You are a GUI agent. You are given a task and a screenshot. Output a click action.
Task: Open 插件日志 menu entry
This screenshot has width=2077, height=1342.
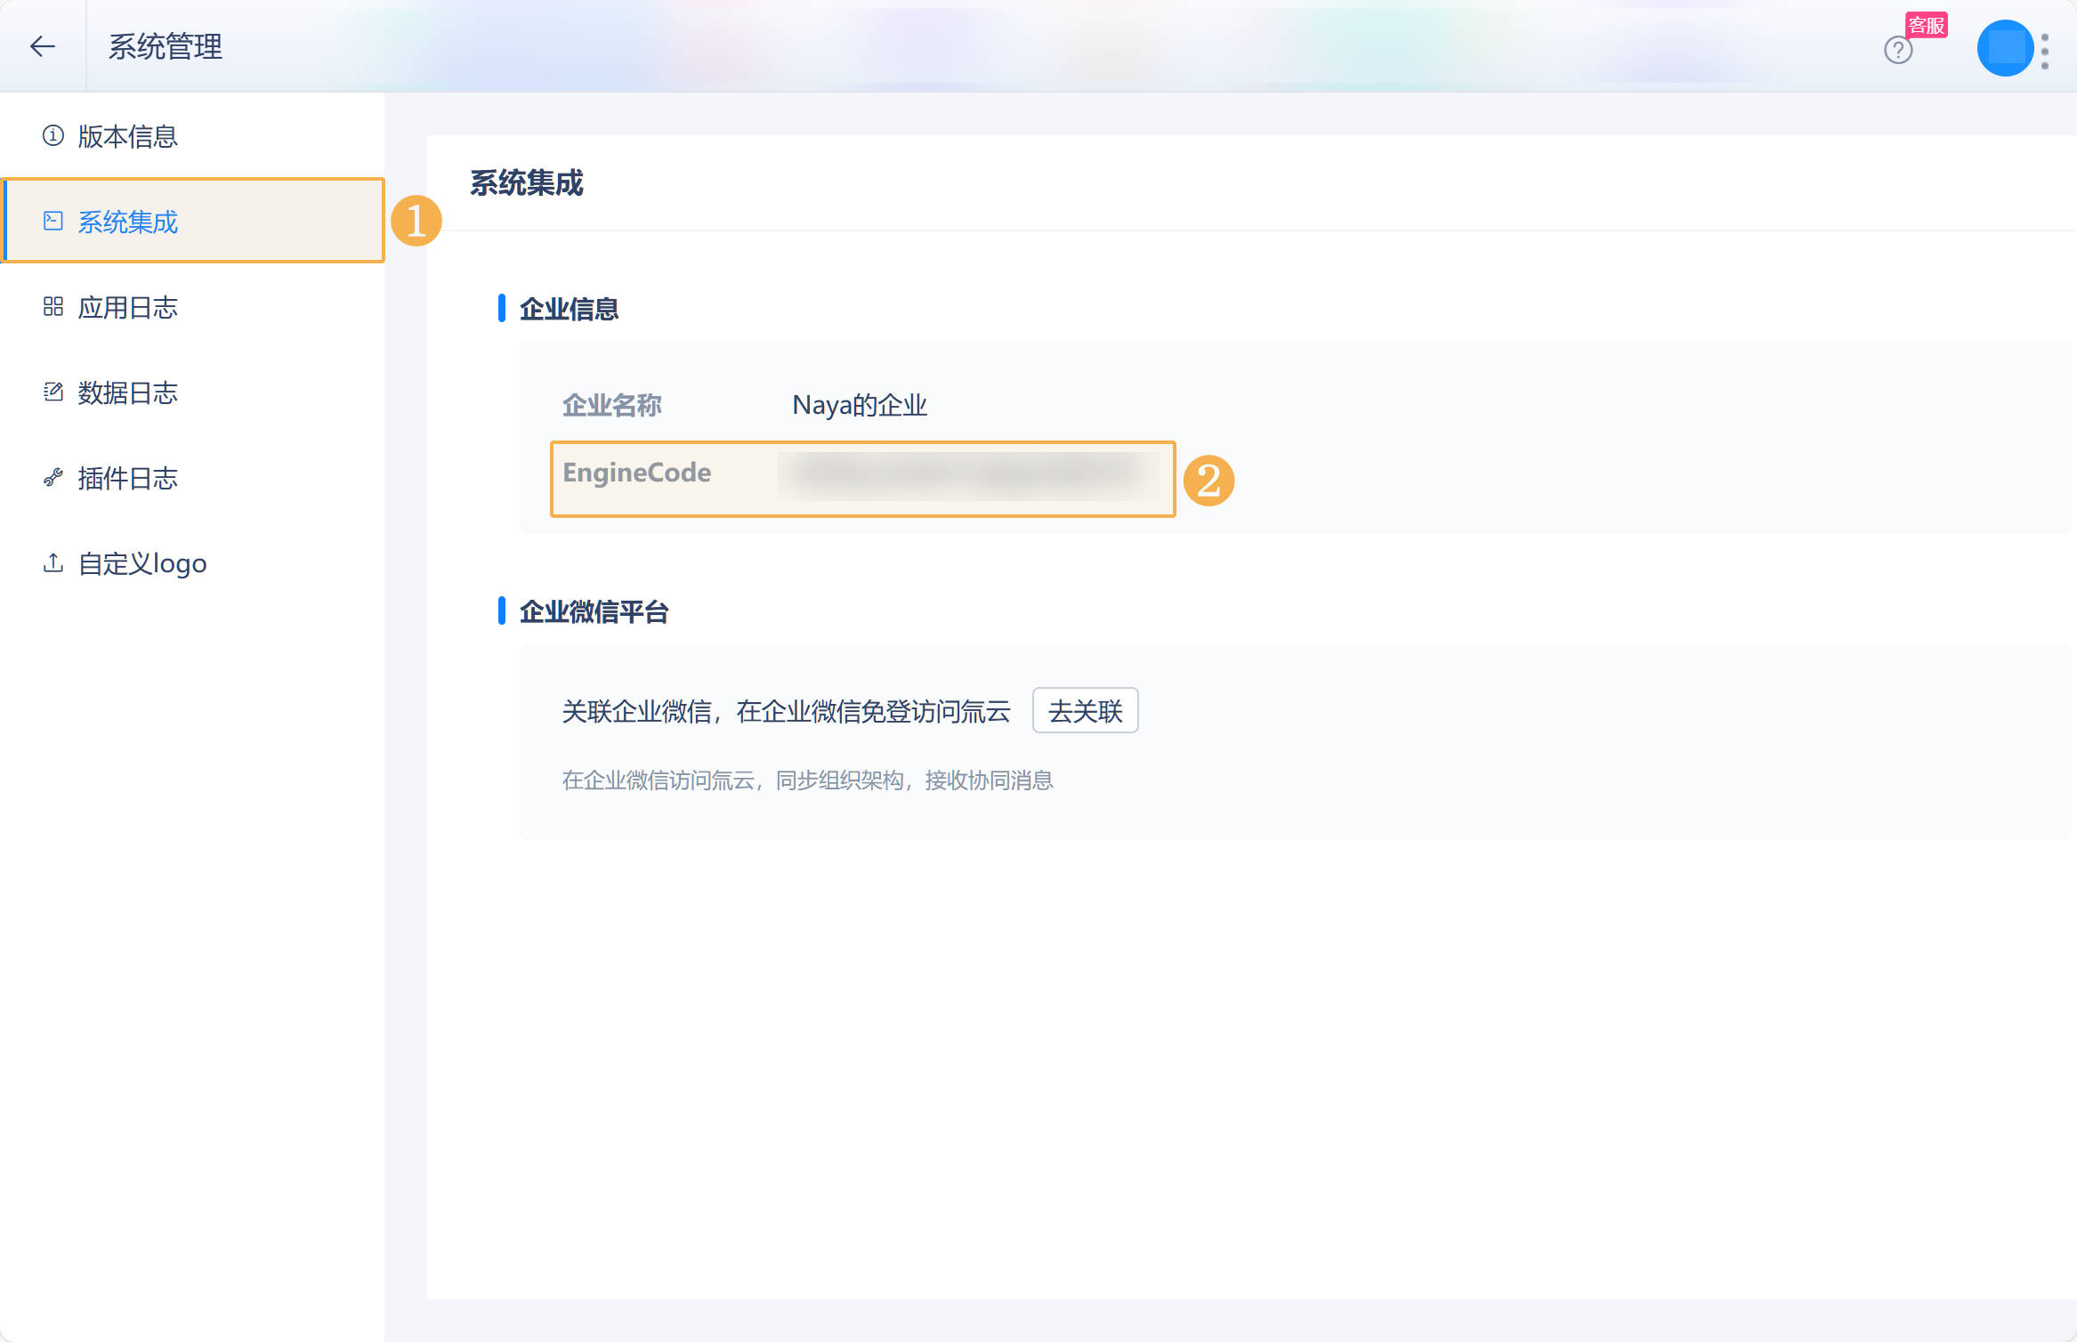tap(127, 478)
